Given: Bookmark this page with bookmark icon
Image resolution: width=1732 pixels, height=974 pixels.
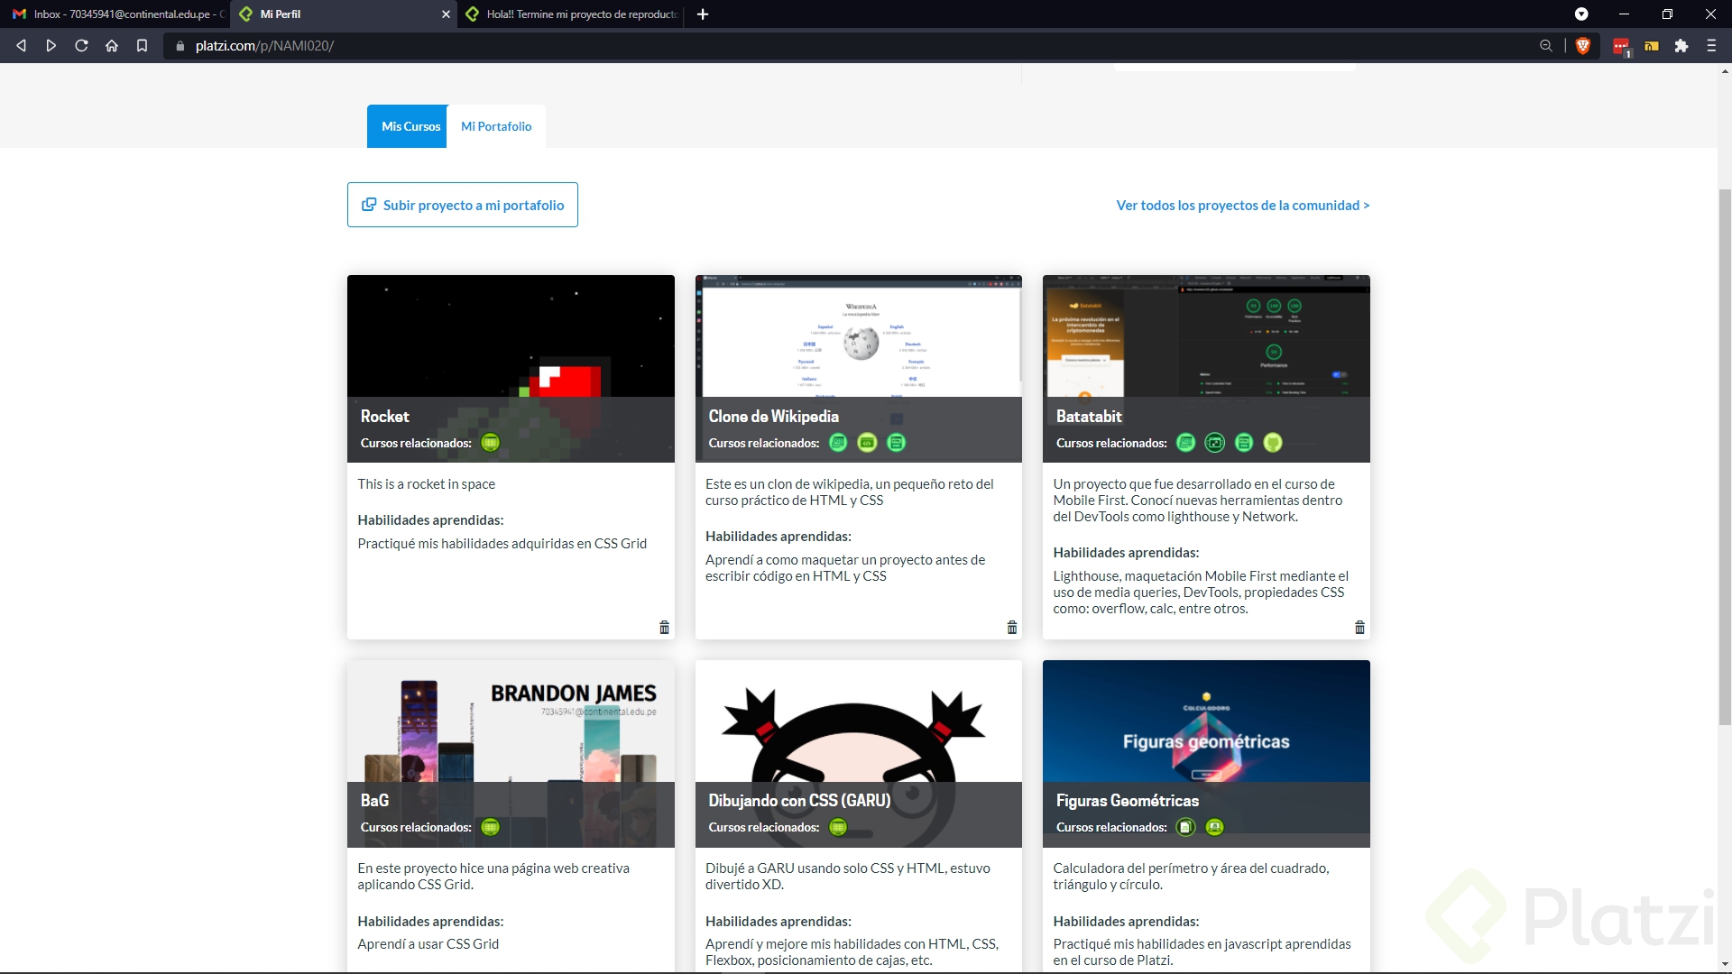Looking at the screenshot, I should (x=142, y=46).
